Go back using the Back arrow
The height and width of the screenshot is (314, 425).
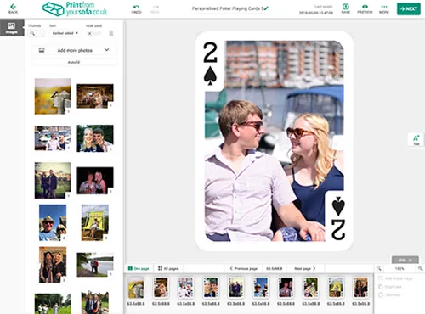[x=13, y=8]
